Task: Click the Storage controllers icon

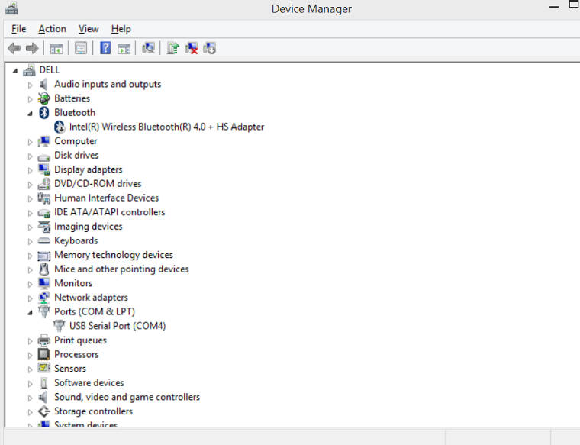Action: point(44,411)
